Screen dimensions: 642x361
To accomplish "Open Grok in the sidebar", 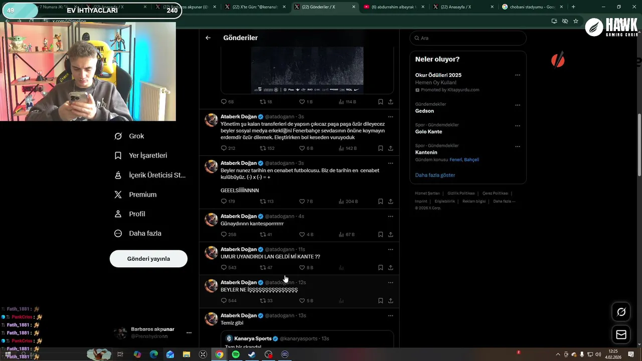I will pos(129,136).
